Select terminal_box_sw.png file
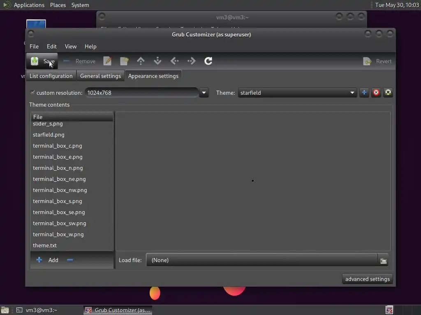This screenshot has width=421, height=315. [72, 224]
